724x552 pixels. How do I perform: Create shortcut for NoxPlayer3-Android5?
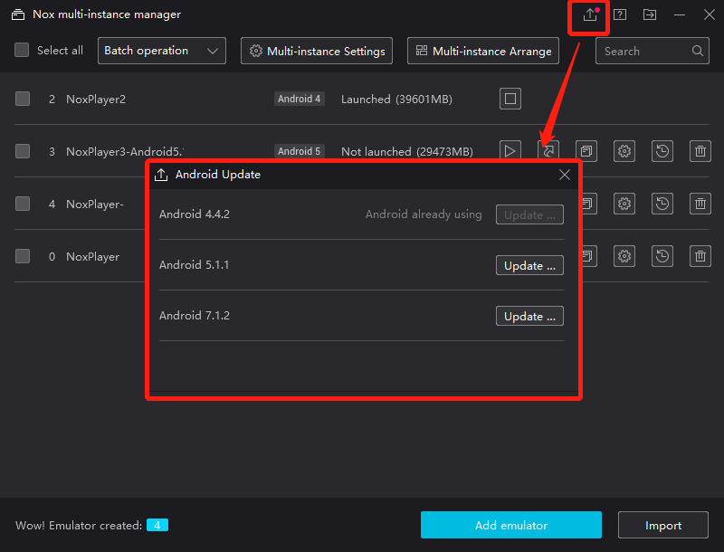coord(548,151)
